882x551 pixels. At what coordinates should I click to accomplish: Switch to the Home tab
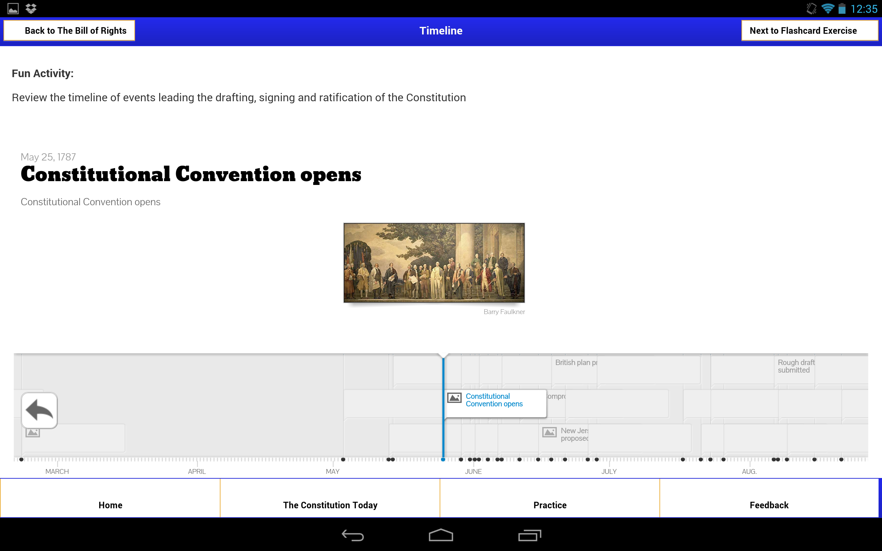click(110, 505)
